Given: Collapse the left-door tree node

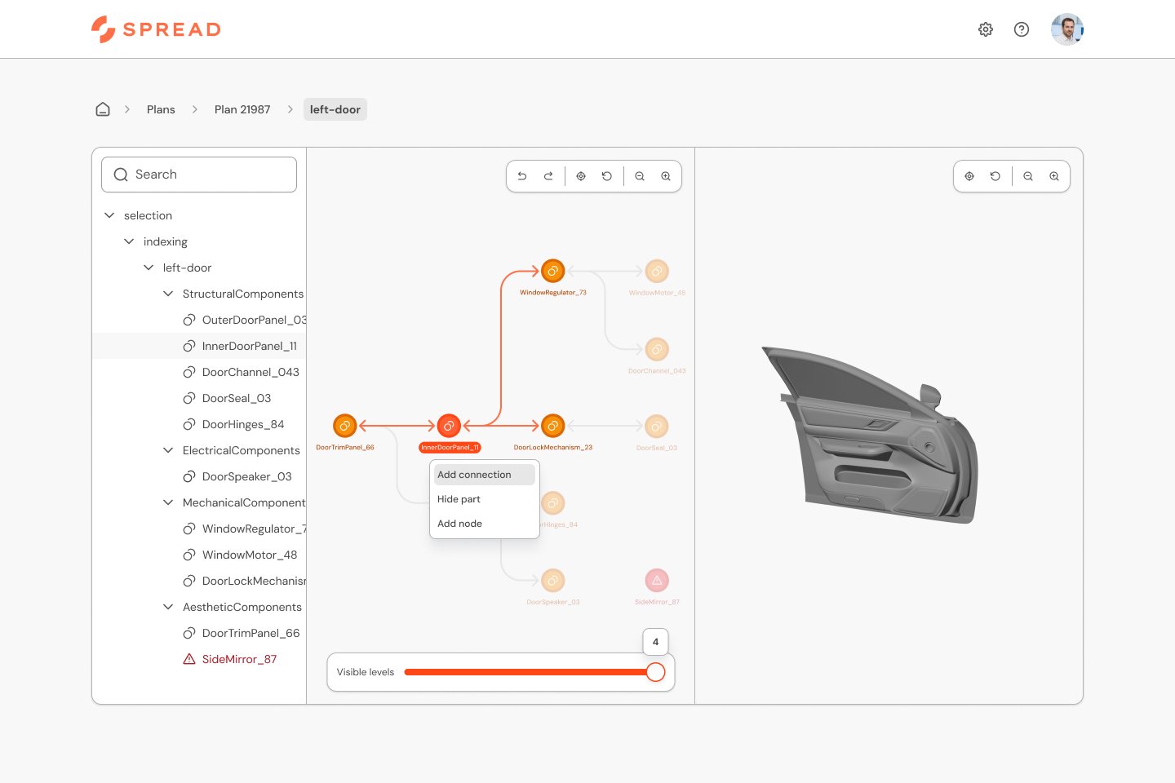Looking at the screenshot, I should point(149,268).
